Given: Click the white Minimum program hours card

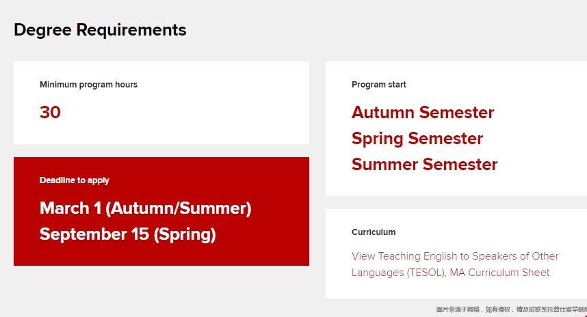Looking at the screenshot, I should click(161, 102).
